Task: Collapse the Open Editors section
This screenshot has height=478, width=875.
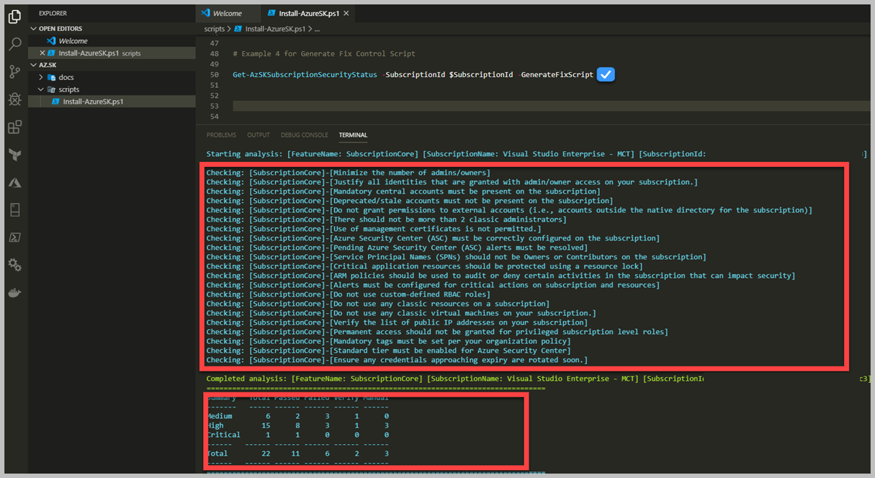Action: point(34,29)
